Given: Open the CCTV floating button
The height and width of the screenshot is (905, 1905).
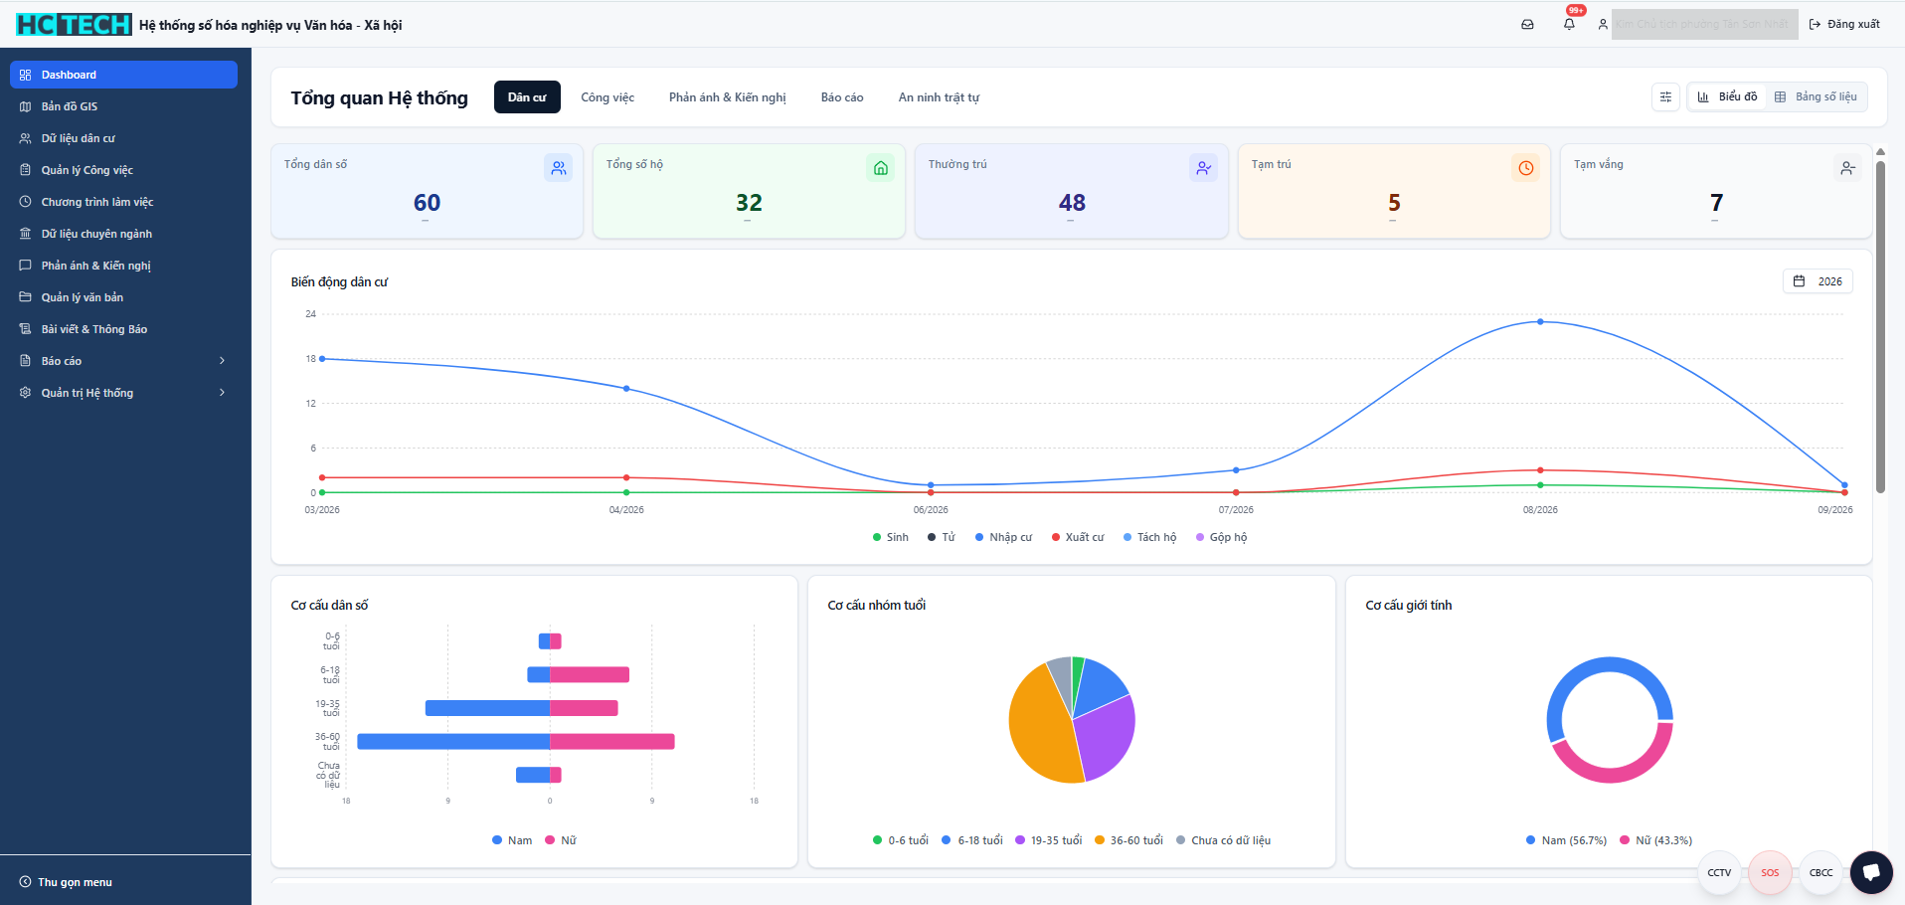Looking at the screenshot, I should pyautogui.click(x=1719, y=872).
